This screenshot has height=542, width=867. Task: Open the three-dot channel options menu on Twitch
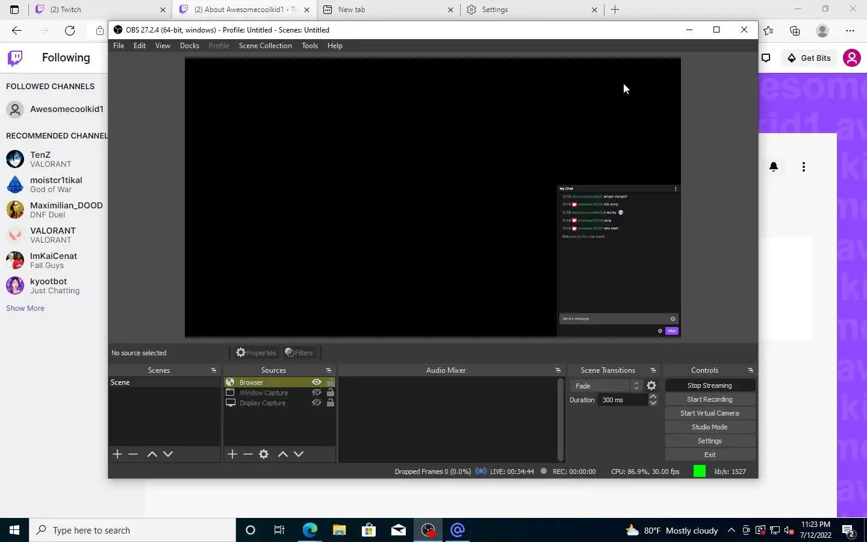pos(804,167)
